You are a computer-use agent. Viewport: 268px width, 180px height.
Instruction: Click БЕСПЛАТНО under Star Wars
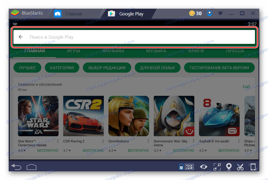pos(48,150)
